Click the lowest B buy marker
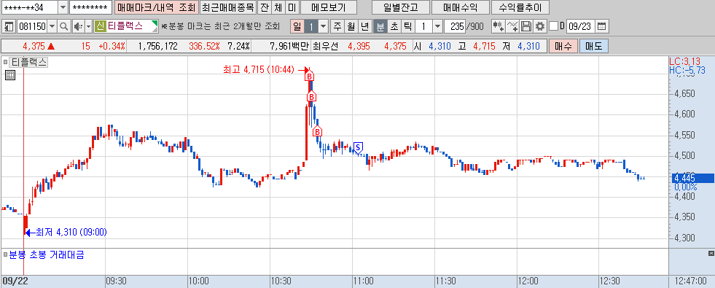715x288 pixels. click(317, 131)
